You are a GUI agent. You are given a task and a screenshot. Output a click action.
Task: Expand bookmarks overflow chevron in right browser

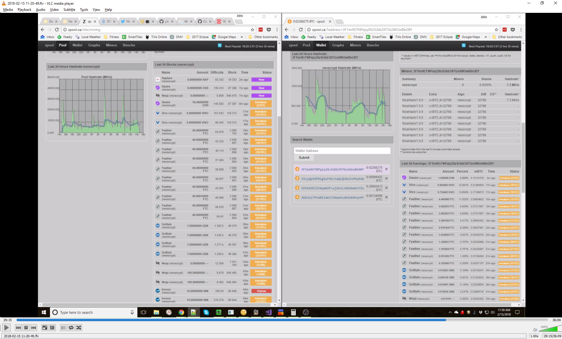click(486, 37)
